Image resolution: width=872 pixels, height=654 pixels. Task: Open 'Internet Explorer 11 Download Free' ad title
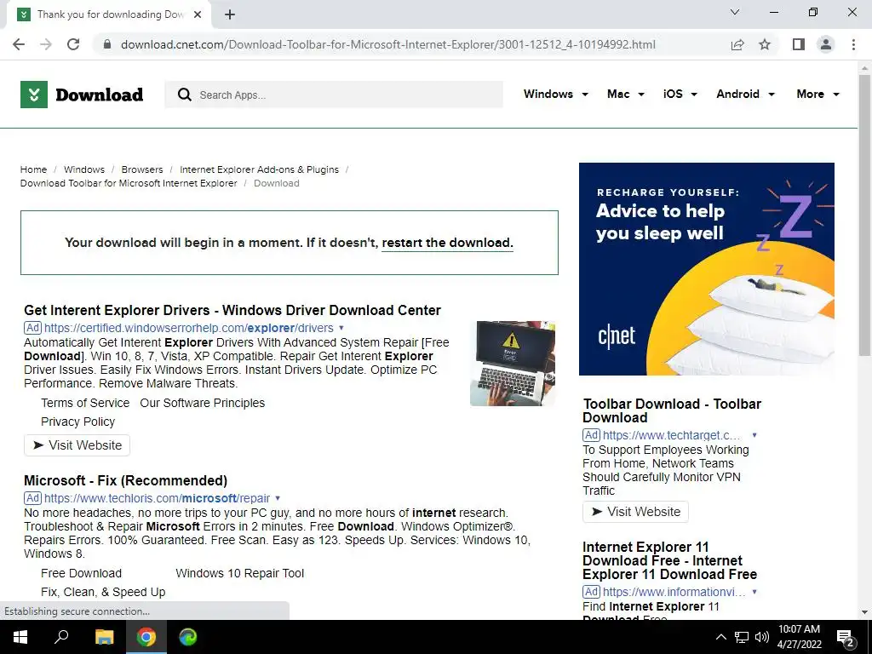coord(669,560)
